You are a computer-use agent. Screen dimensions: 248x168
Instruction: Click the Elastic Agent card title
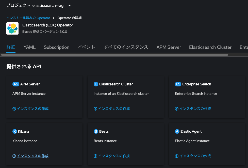191,131
